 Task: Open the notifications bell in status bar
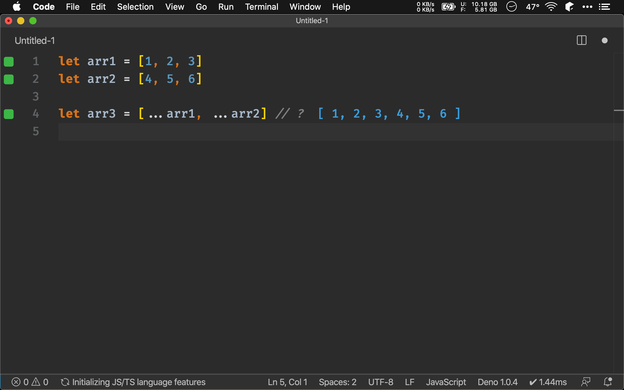coord(608,382)
